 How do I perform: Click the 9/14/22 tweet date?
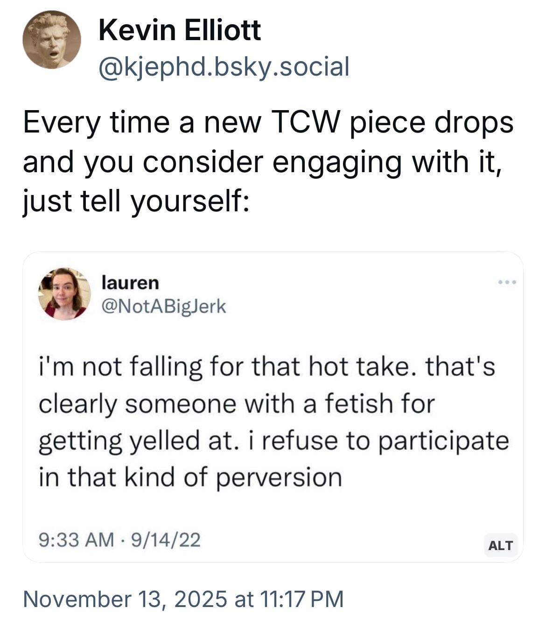[167, 540]
